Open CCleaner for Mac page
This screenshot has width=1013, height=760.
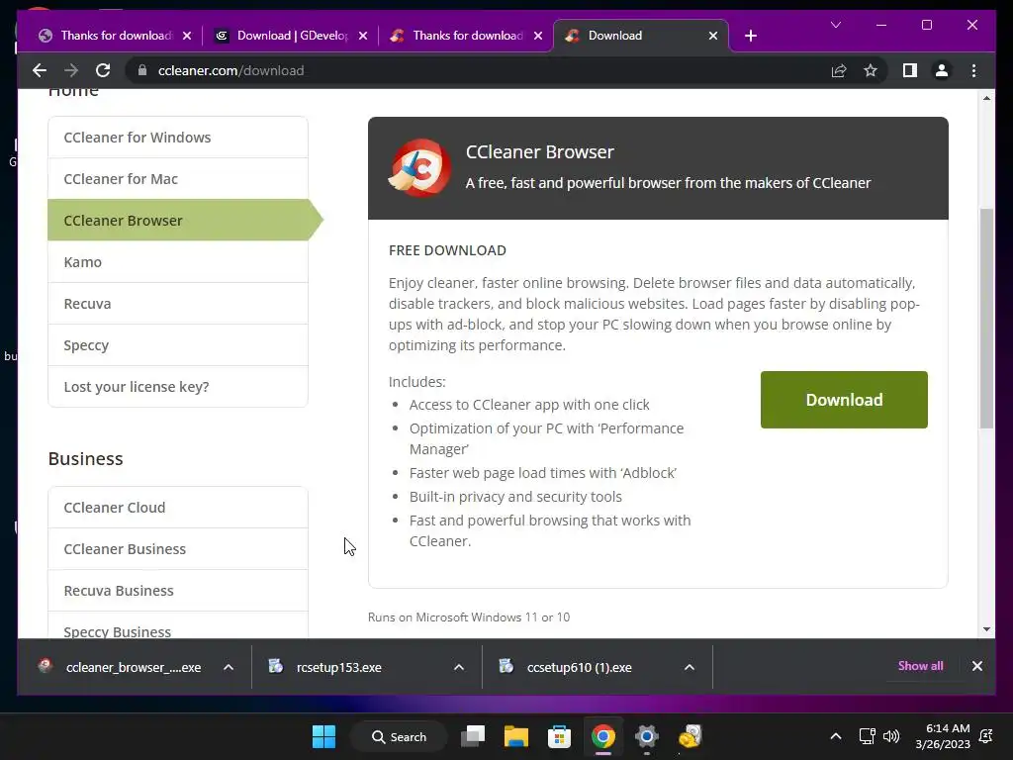click(x=178, y=179)
